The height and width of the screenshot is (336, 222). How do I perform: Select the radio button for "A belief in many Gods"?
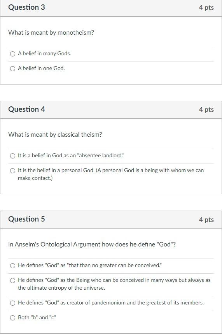(12, 54)
